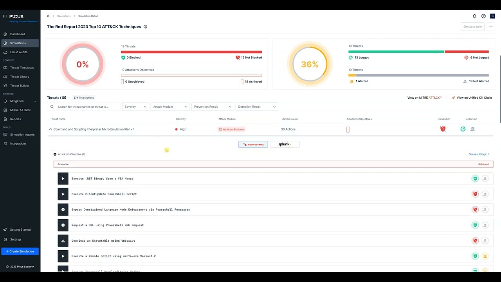Click the search threat names input
This screenshot has width=501, height=282.
coord(84,107)
